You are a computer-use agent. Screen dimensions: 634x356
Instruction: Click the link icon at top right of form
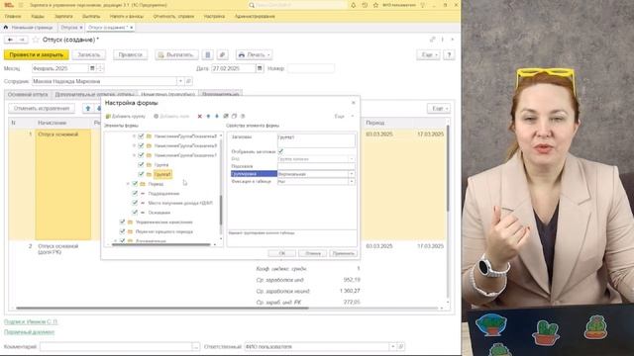click(x=432, y=40)
